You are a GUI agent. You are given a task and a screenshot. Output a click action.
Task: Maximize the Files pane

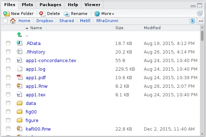(x=200, y=5)
